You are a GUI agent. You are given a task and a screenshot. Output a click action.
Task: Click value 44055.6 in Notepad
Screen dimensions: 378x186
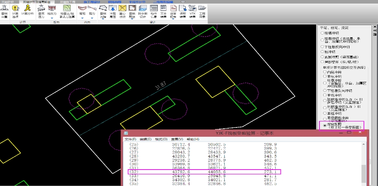(217, 172)
